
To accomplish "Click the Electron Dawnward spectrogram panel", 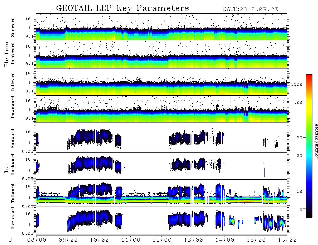I will coord(162,109).
